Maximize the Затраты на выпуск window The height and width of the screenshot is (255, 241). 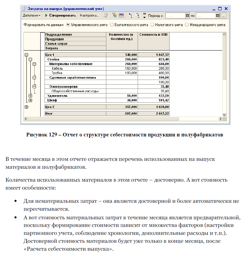(x=220, y=9)
